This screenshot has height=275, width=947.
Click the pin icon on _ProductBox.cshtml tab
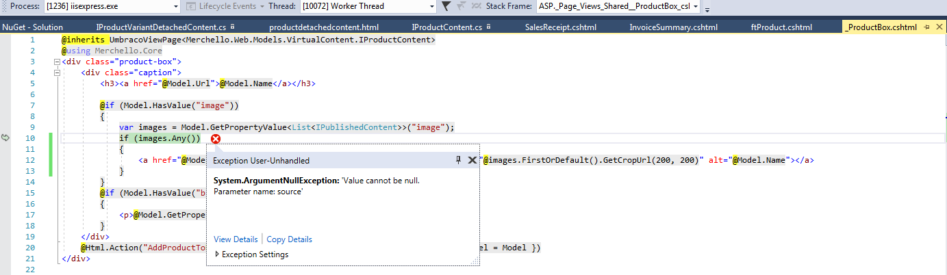pos(926,27)
